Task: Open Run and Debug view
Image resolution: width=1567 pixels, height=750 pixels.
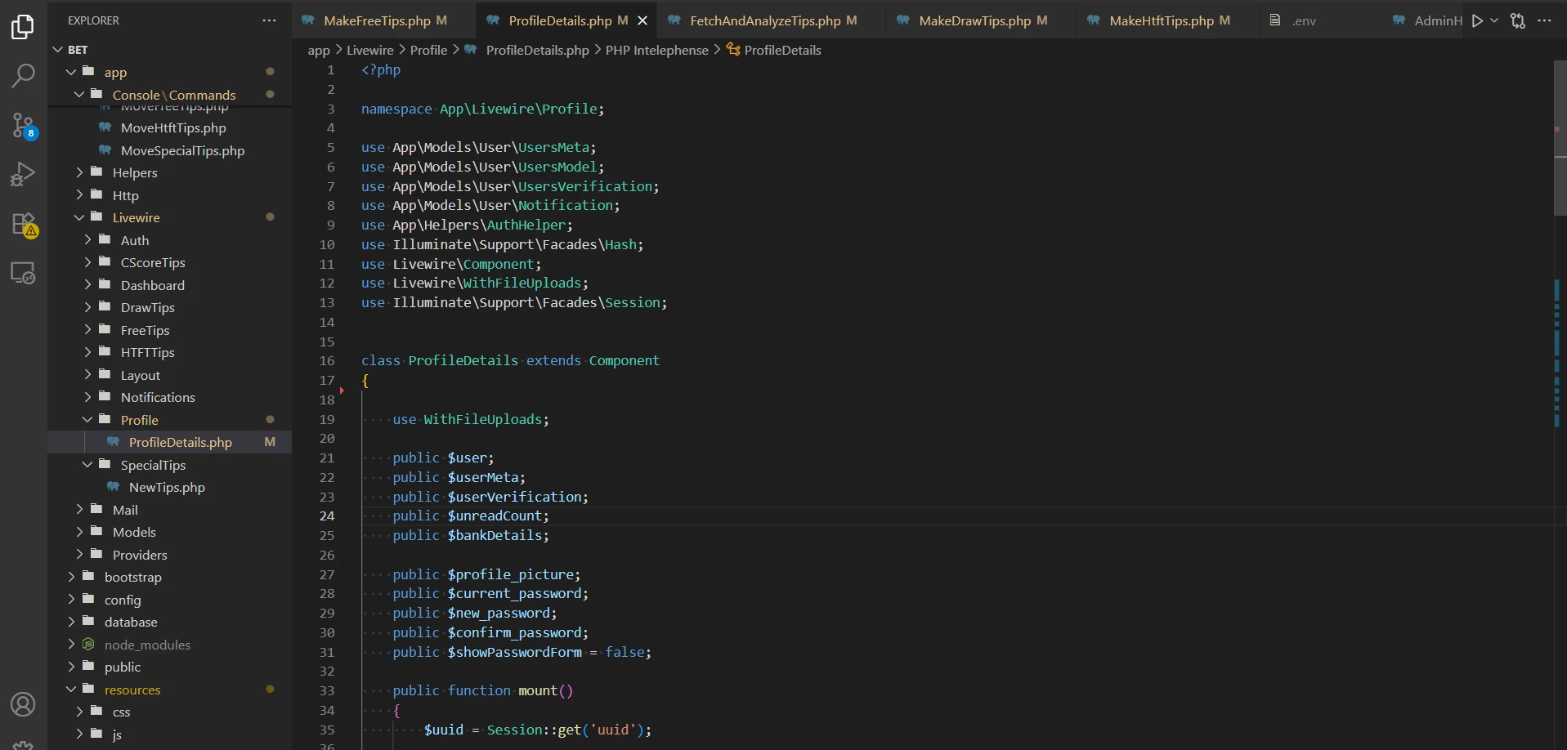Action: pyautogui.click(x=23, y=174)
